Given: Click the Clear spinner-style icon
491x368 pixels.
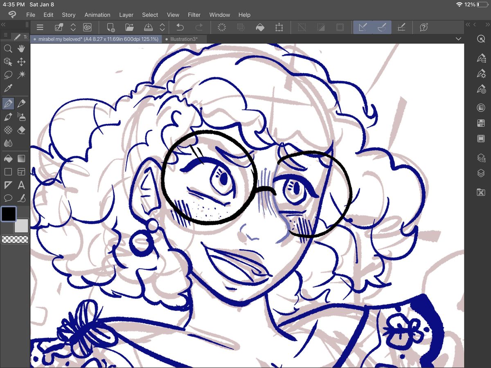Looking at the screenshot, I should 222,27.
